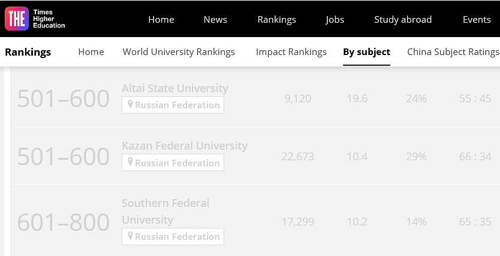This screenshot has height=256, width=500.
Task: Click Russian Federation tag under Altai State University
Action: coord(177,105)
